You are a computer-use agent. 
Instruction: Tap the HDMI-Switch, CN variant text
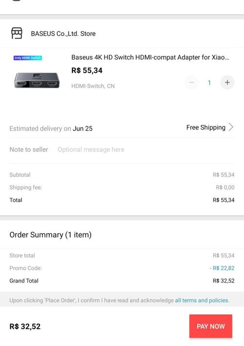[x=93, y=86]
